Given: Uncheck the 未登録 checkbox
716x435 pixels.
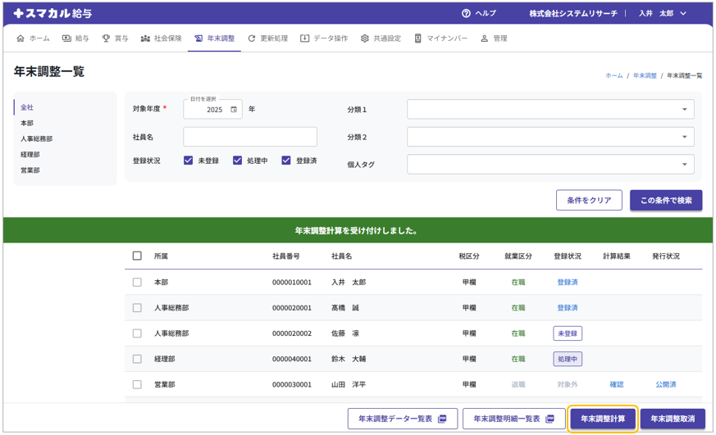Looking at the screenshot, I should coord(189,161).
